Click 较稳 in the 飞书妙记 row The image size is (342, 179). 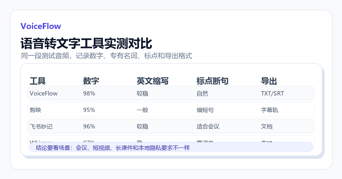142,126
